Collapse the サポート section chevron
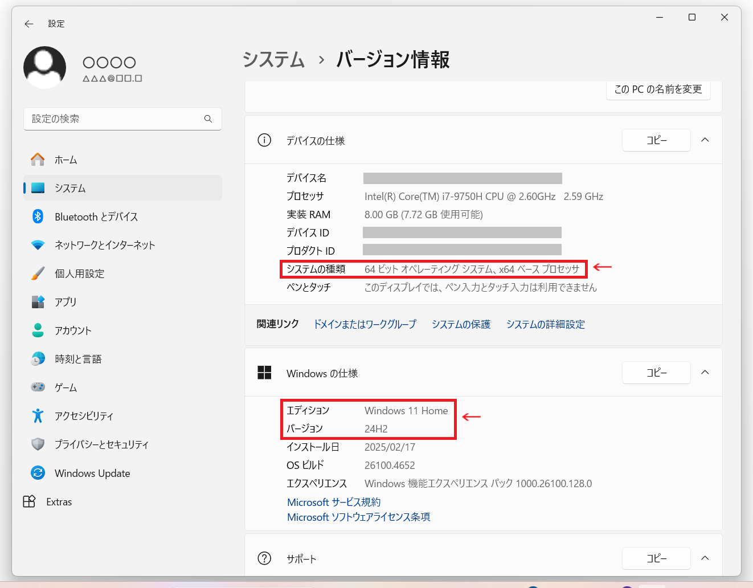This screenshot has width=753, height=588. pos(705,558)
